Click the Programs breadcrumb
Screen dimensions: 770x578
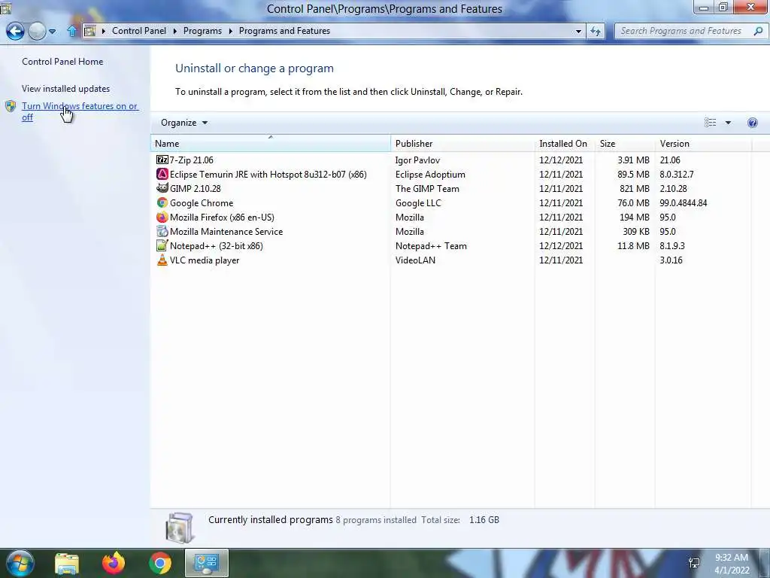click(x=202, y=30)
